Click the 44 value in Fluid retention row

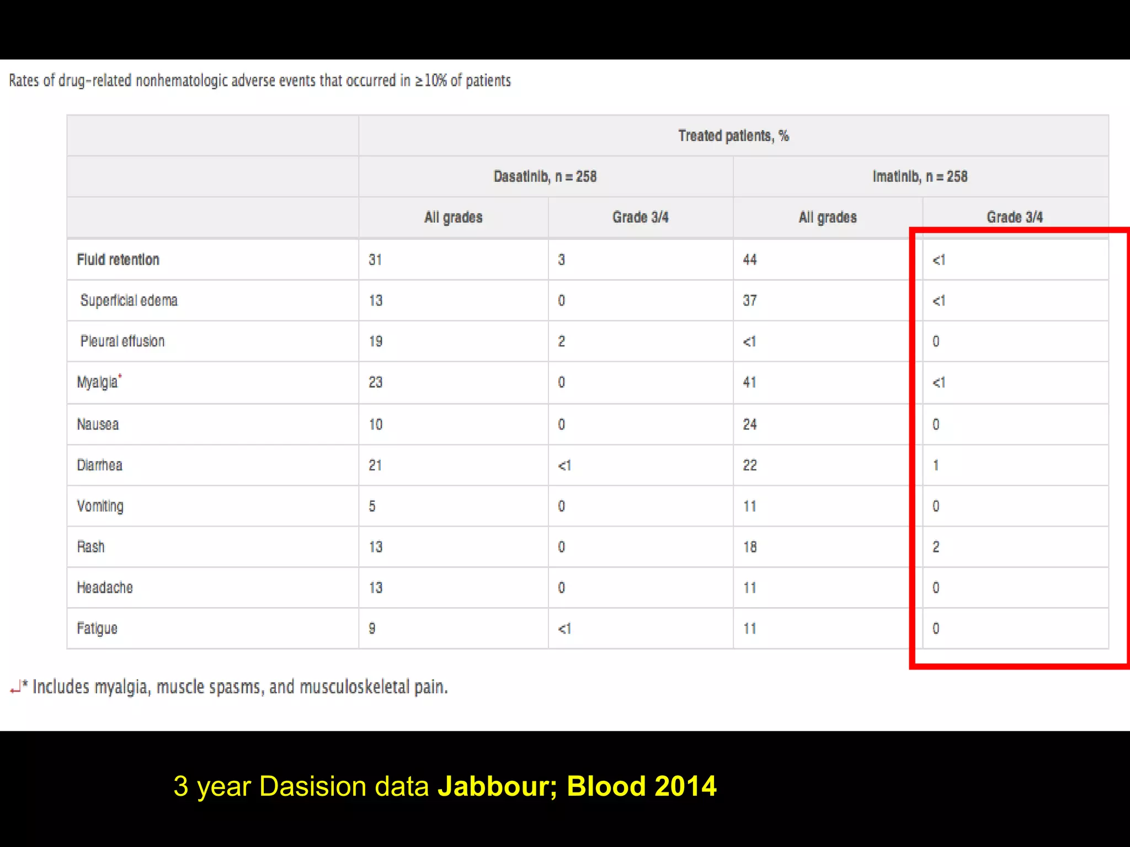(750, 260)
